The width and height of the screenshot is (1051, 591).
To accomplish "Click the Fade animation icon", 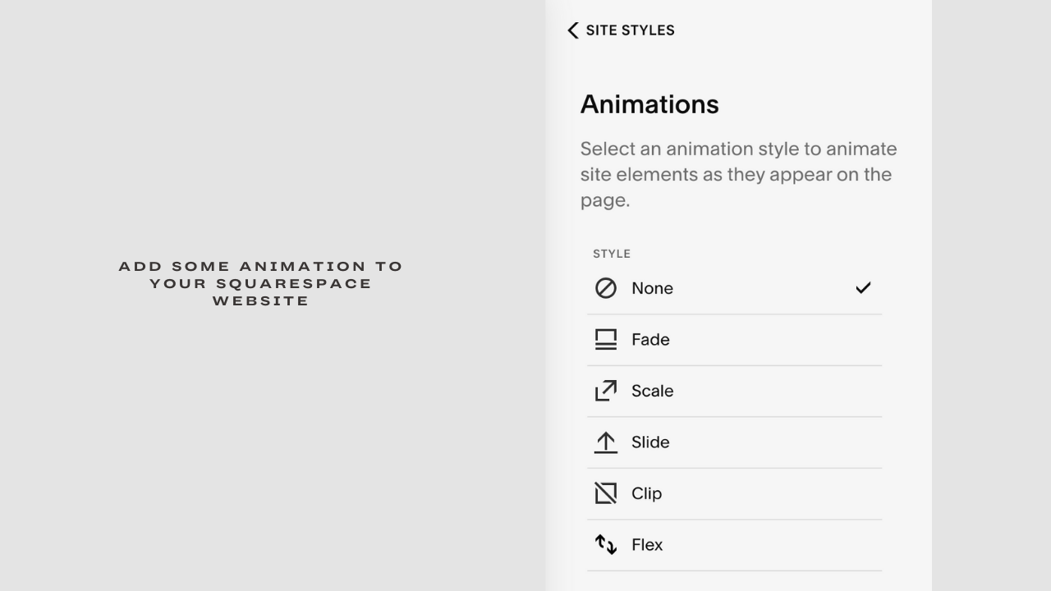I will (x=606, y=340).
